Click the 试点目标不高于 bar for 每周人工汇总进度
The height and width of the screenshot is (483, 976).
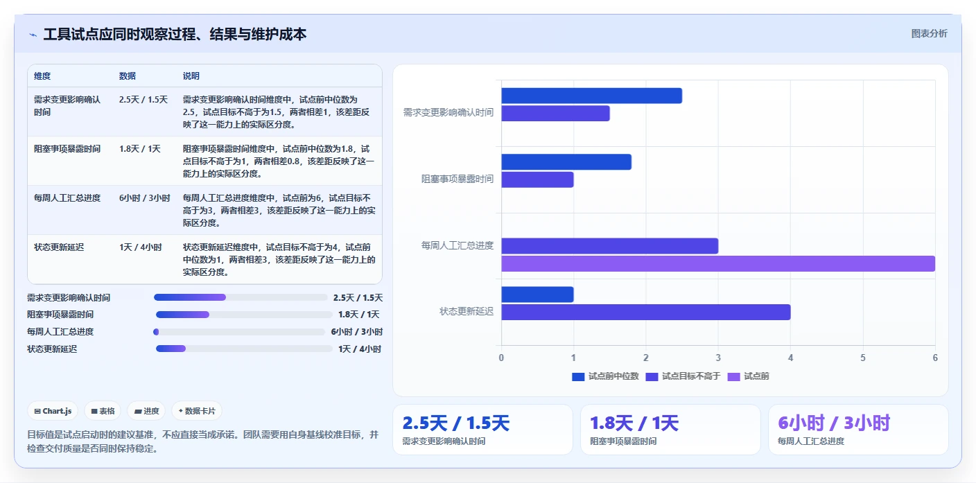(610, 246)
